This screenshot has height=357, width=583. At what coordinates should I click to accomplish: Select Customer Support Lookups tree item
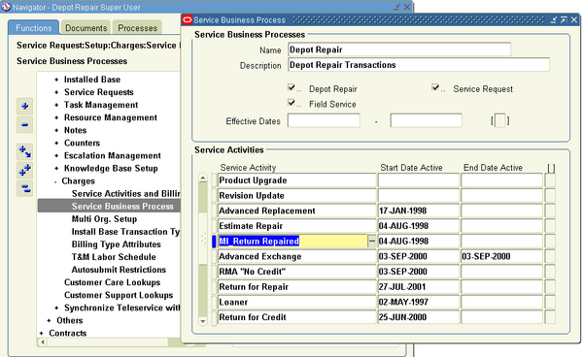click(x=119, y=295)
